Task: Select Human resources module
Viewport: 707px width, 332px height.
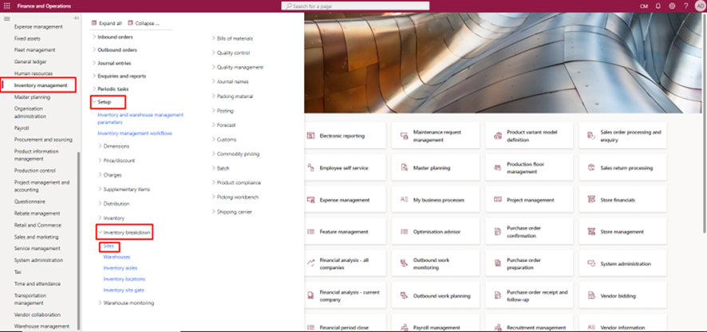Action: 34,73
